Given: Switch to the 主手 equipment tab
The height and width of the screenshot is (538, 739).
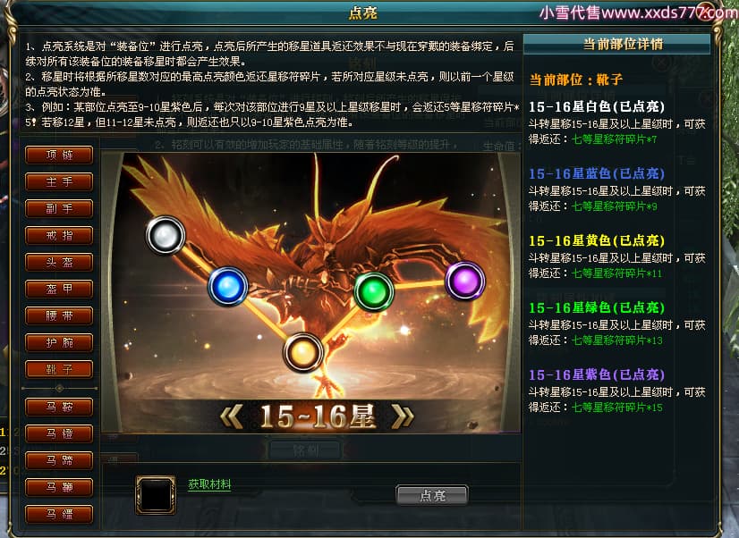Looking at the screenshot, I should (59, 181).
